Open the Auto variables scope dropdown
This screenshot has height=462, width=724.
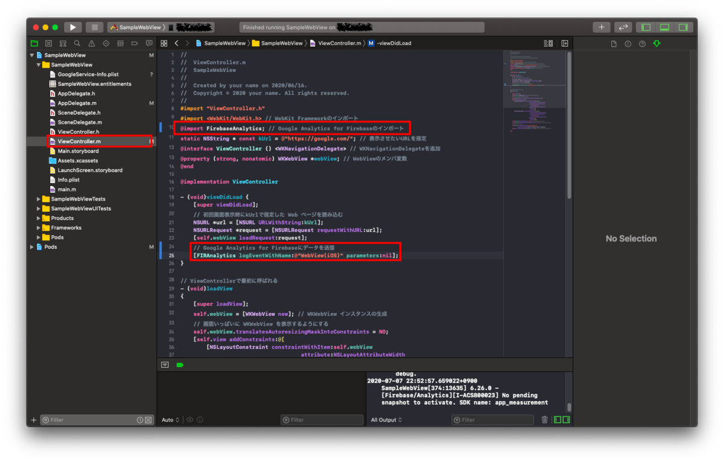(170, 420)
